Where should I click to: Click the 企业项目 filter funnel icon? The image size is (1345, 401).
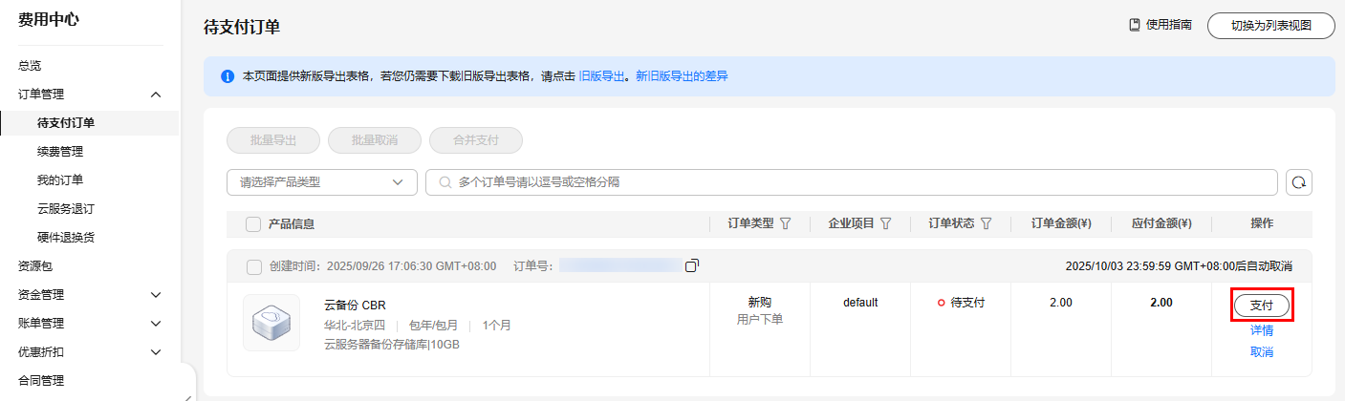[885, 223]
